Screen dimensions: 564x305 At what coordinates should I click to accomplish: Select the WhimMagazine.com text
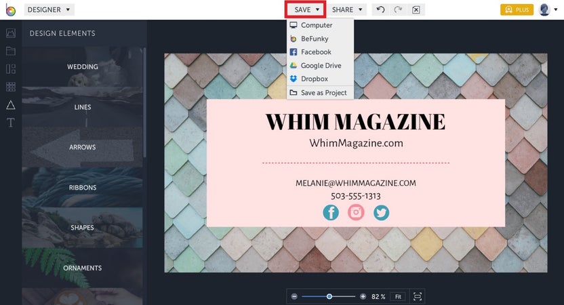[x=356, y=143]
